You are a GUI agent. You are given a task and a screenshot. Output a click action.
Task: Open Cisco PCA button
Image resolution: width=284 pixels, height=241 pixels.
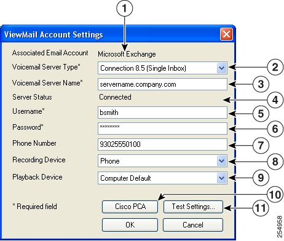130,207
